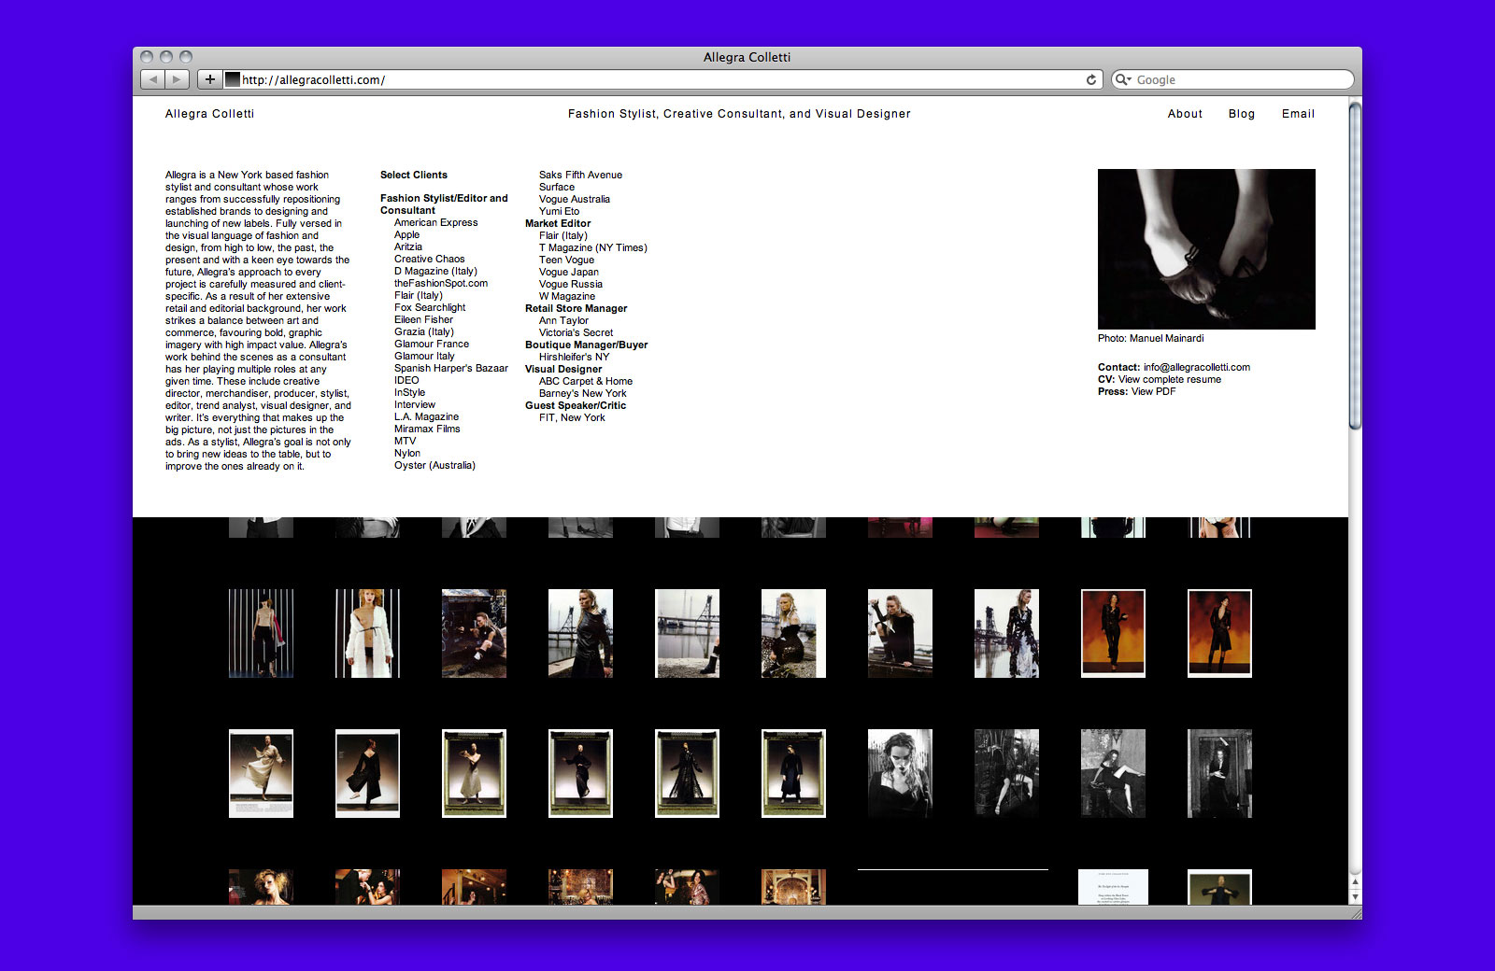
Task: Reload the page with the refresh icon
Action: click(1090, 80)
